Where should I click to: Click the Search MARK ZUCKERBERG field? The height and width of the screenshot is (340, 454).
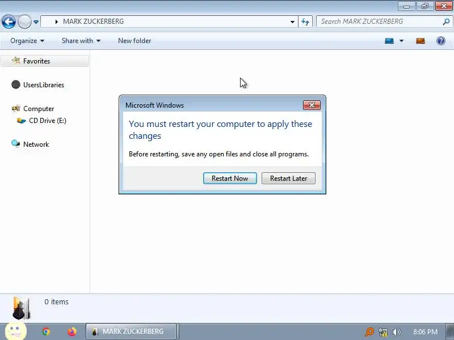coord(384,22)
